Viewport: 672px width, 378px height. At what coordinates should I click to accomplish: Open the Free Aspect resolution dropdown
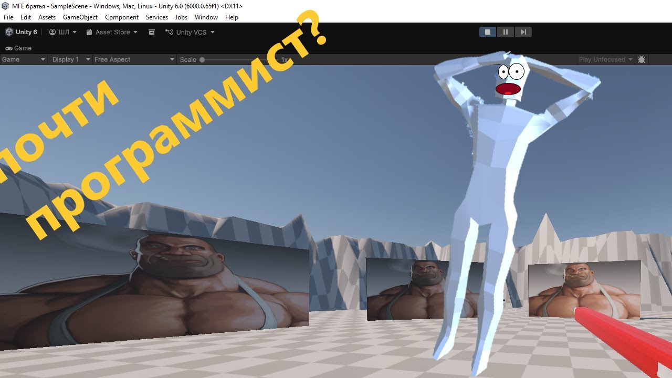[134, 59]
